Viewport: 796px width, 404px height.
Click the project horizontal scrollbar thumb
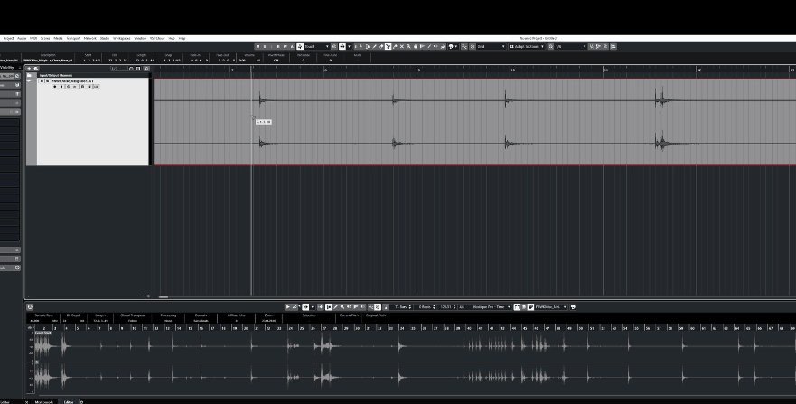pyautogui.click(x=164, y=297)
